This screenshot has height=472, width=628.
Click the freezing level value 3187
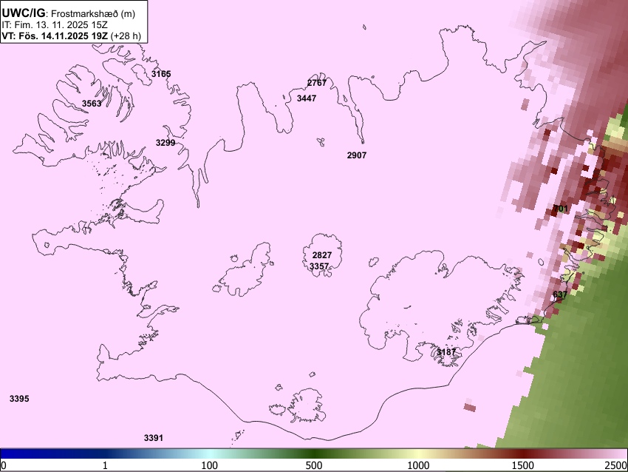click(446, 352)
